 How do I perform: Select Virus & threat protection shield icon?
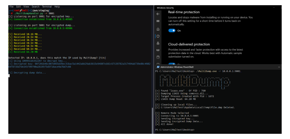pos(158,36)
